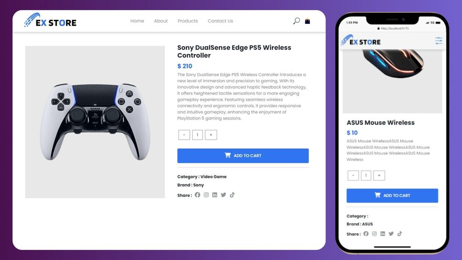Viewport: 462px width, 260px height.
Task: Share ASUS mouse on Facebook in mobile view
Action: 366,234
